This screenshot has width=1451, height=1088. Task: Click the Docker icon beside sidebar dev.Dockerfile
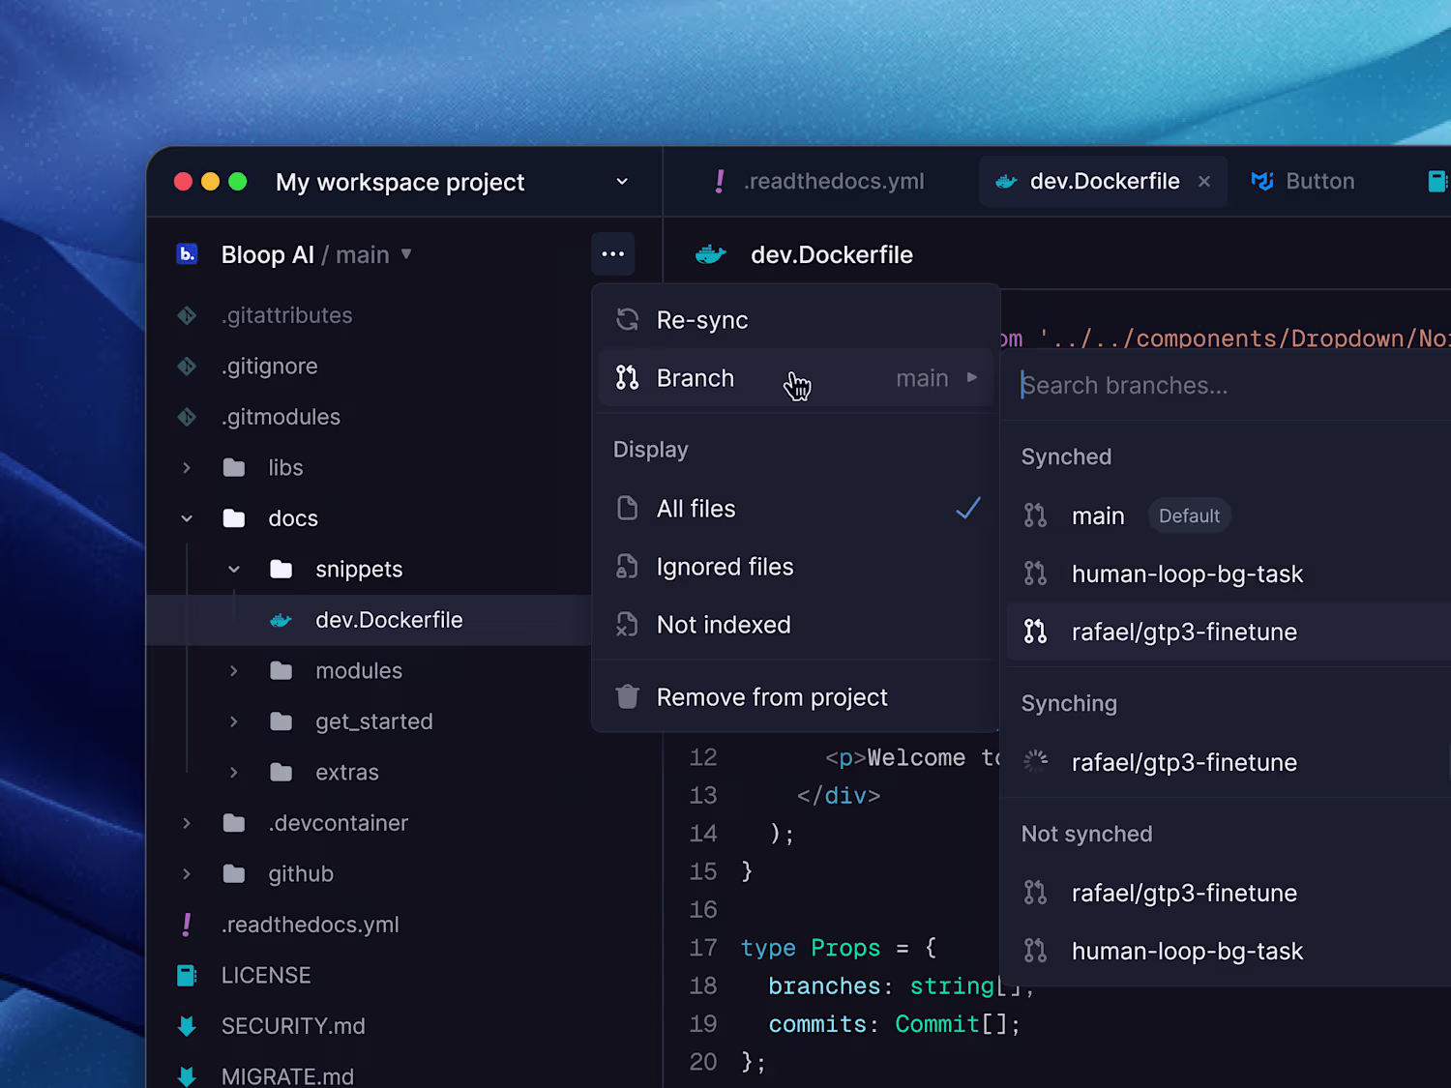point(281,621)
